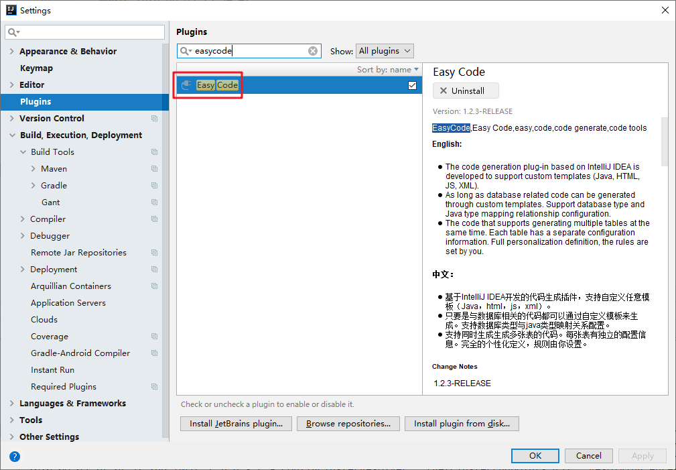This screenshot has width=676, height=470.
Task: Click project-level icon beside Arquillian Containers
Action: click(154, 286)
